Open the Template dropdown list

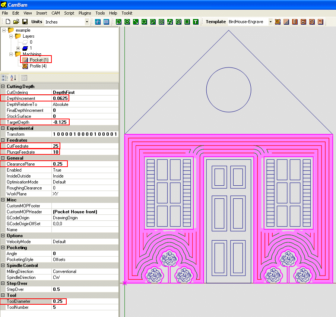click(270, 22)
